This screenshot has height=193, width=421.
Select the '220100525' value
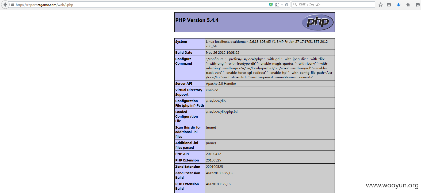pyautogui.click(x=215, y=167)
